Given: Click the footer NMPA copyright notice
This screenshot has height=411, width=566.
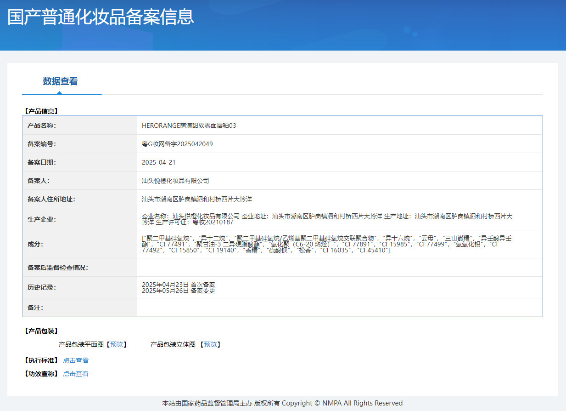Looking at the screenshot, I should click(282, 403).
